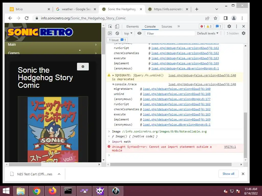Expand the Main navigation menu
The image size is (262, 196).
coord(53,44)
